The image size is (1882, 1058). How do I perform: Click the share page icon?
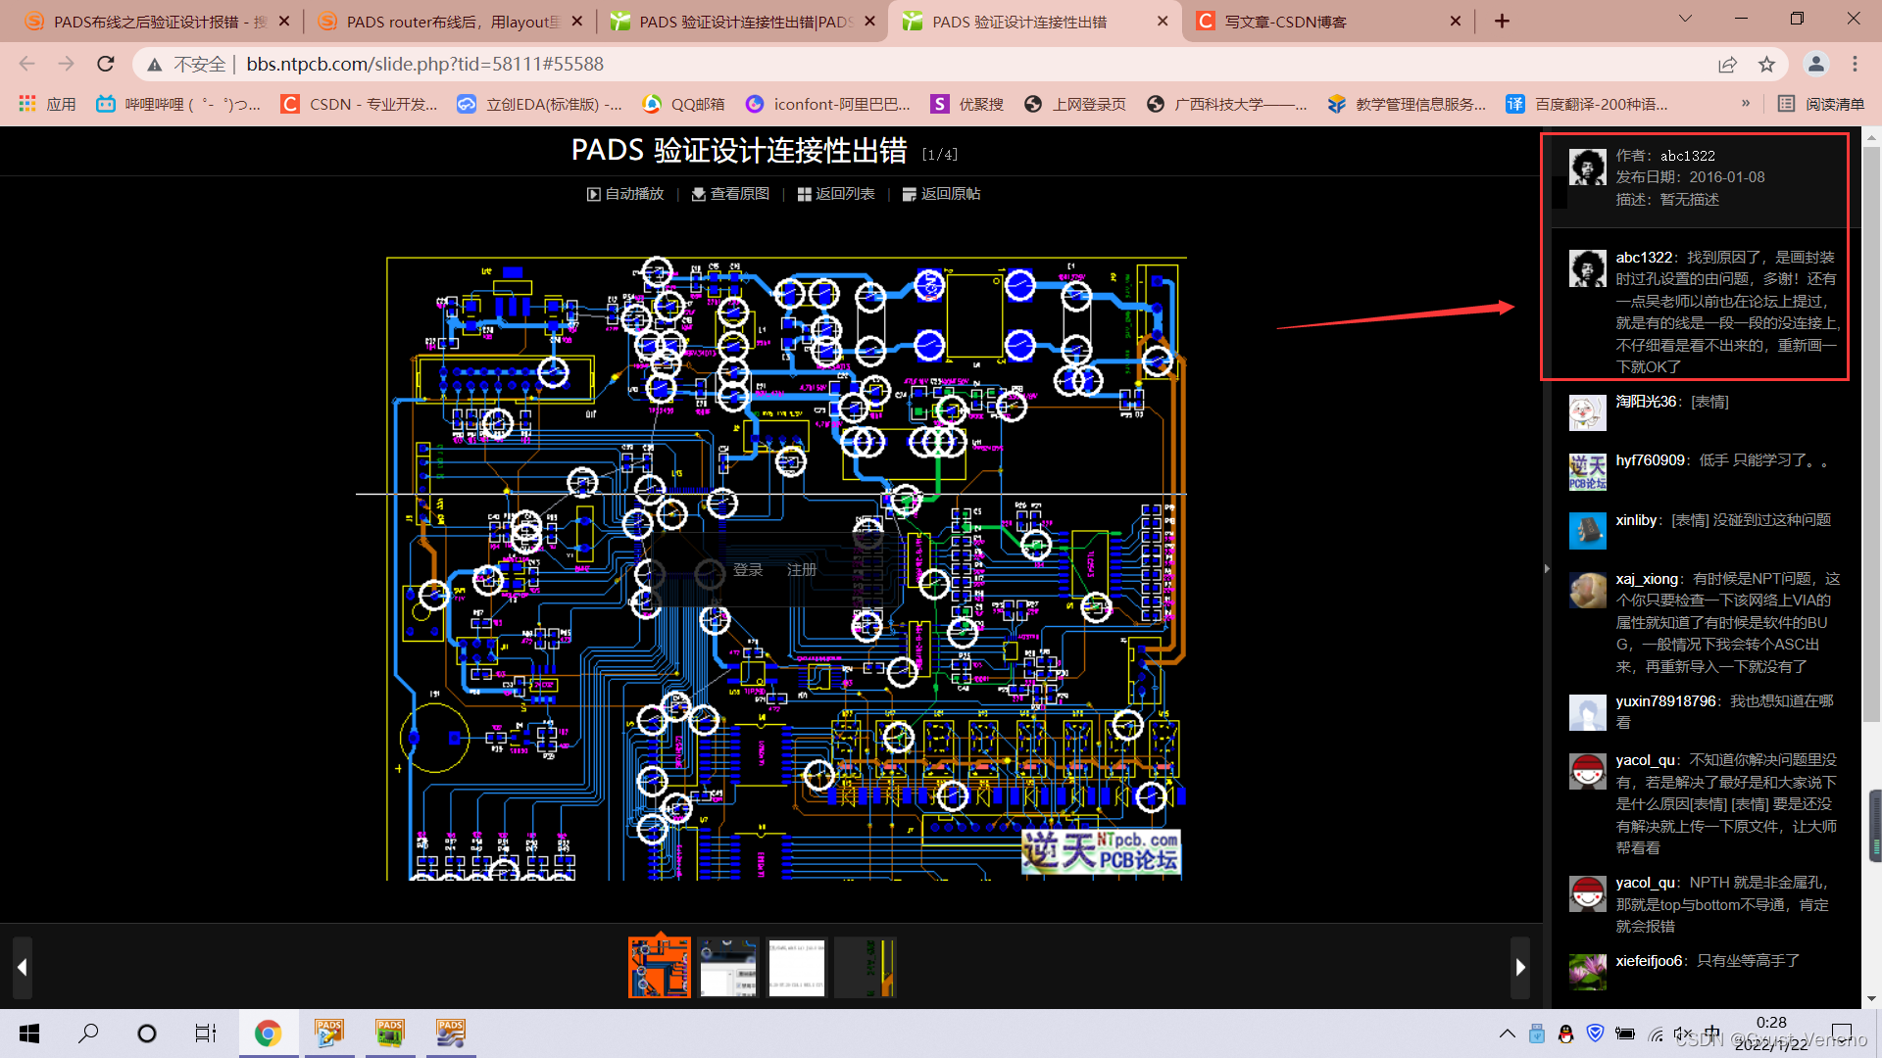point(1727,65)
